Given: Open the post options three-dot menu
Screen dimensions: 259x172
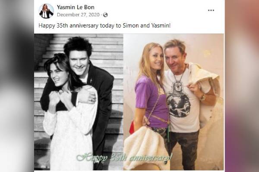Looking at the screenshot, I should [211, 10].
